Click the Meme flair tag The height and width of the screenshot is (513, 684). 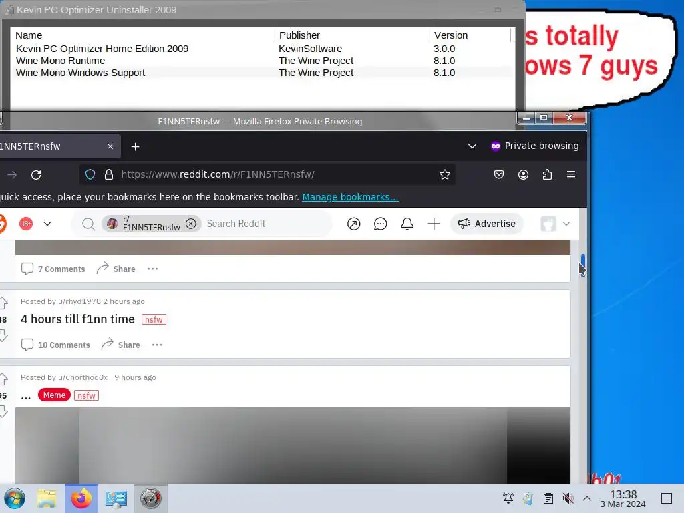click(54, 395)
